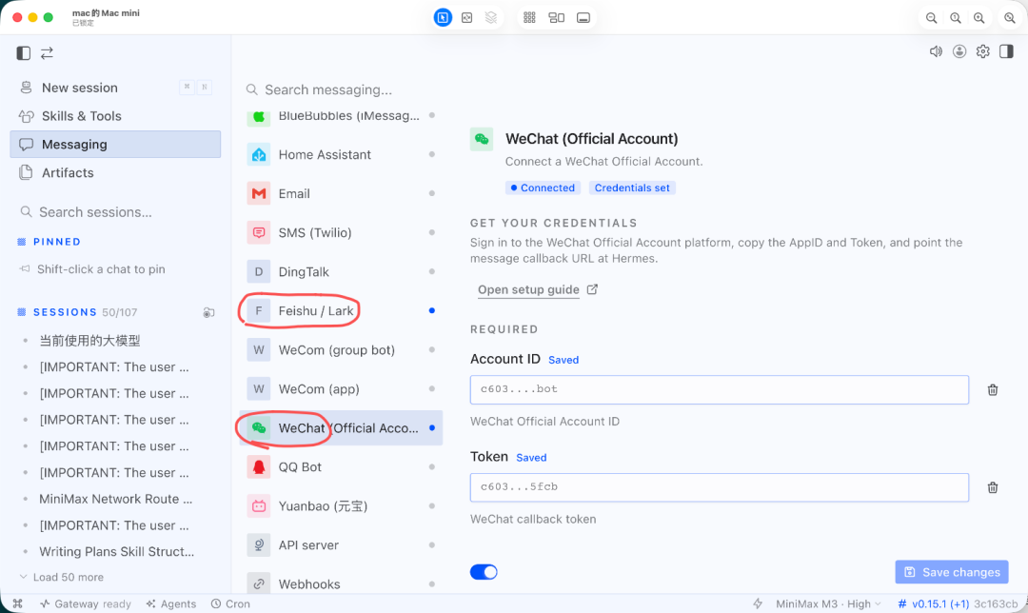Click the Save changes button
The width and height of the screenshot is (1028, 613).
click(x=951, y=572)
